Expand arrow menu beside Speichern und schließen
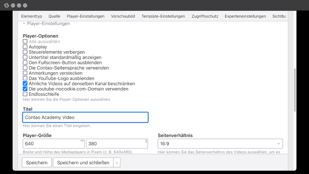This screenshot has width=309, height=174. 117,163
